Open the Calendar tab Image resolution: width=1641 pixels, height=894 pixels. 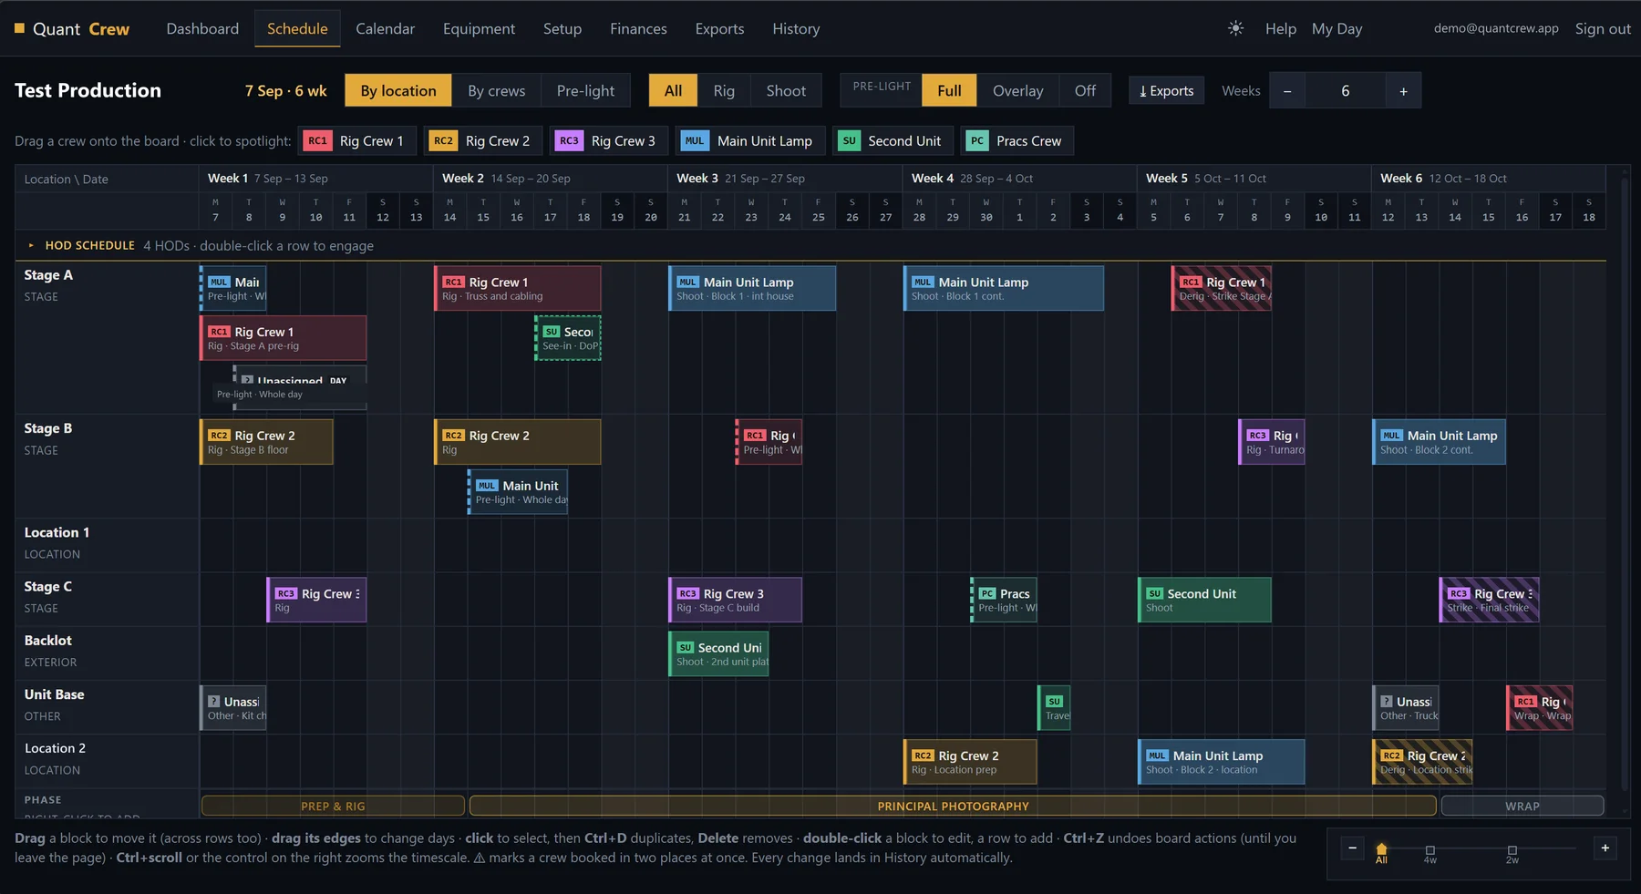click(385, 28)
